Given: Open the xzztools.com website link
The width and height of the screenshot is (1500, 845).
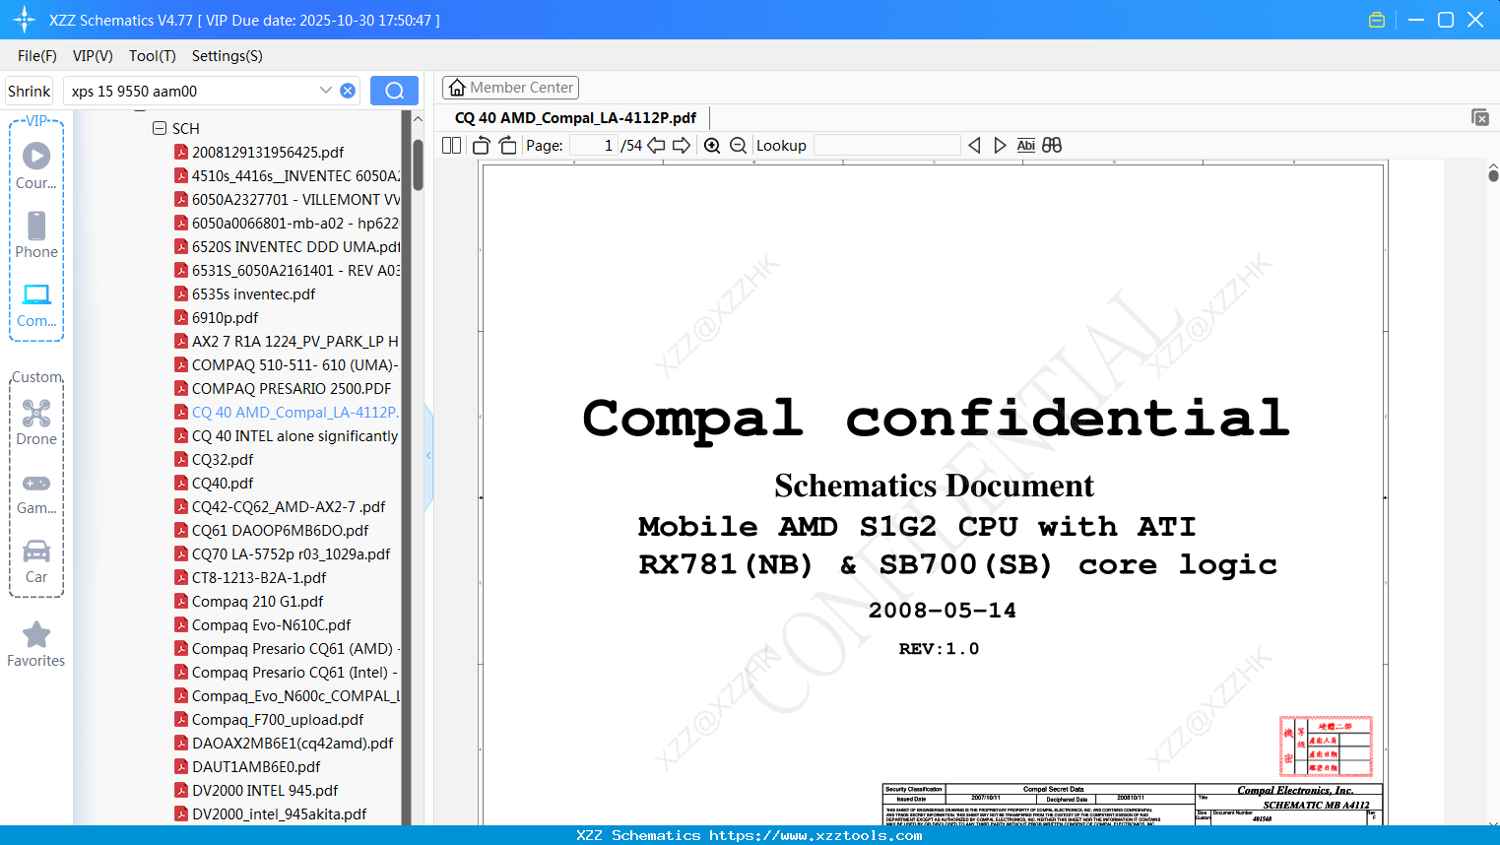Looking at the screenshot, I should 815,835.
